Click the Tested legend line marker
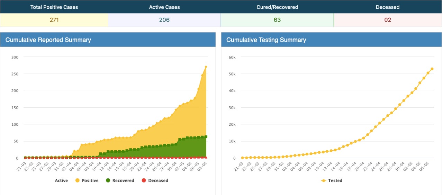This screenshot has width=443, height=195. (324, 180)
